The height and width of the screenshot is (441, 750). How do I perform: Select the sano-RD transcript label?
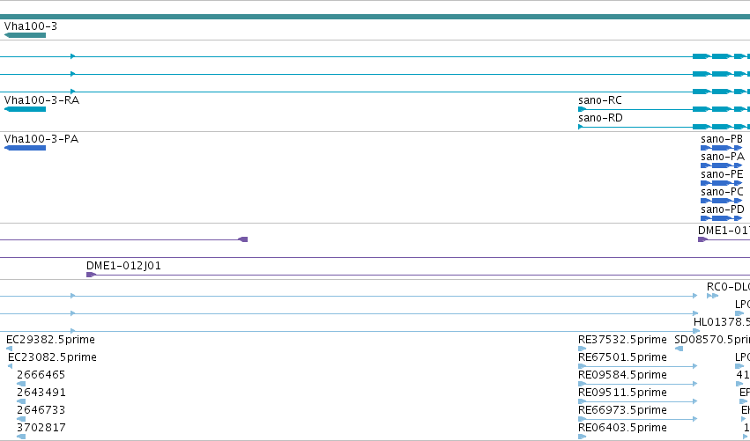[x=600, y=118]
